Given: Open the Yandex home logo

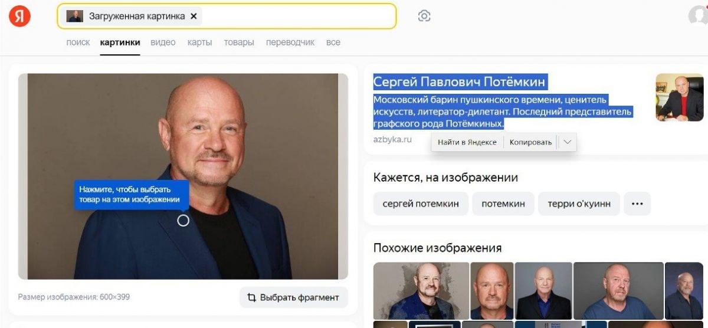Looking at the screenshot, I should [19, 17].
